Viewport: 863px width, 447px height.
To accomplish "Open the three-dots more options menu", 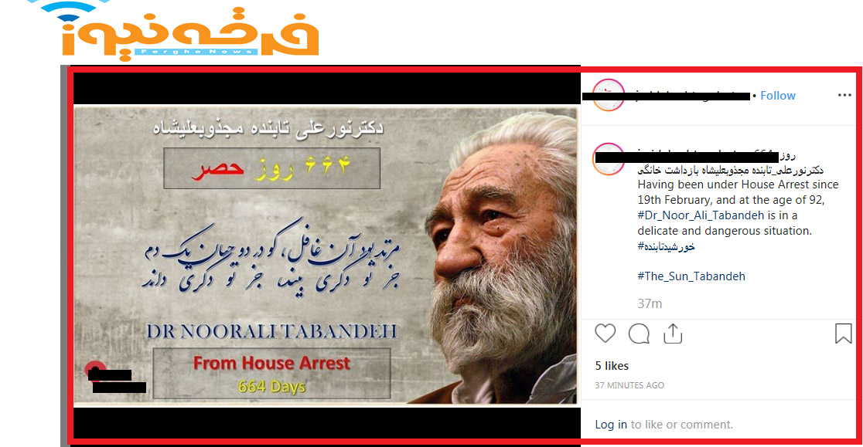I will click(844, 95).
